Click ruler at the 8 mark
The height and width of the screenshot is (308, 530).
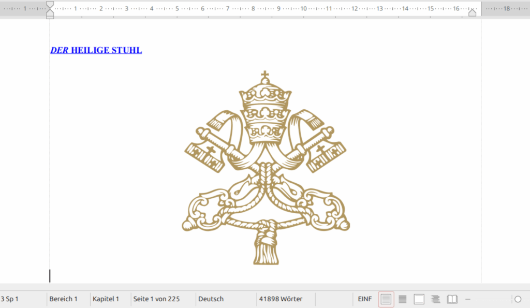point(253,8)
